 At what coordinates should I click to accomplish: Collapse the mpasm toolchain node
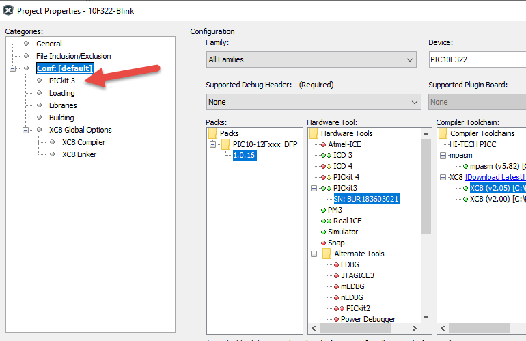tap(443, 155)
